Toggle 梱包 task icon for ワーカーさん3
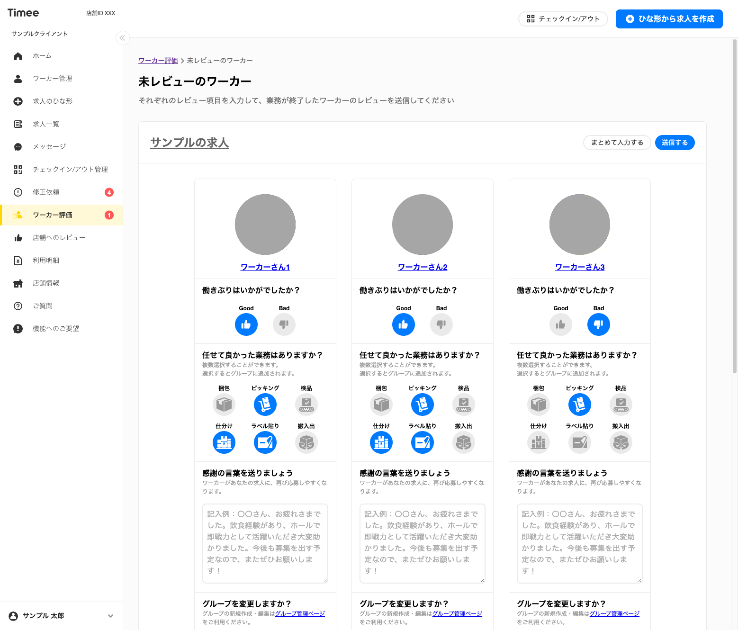The width and height of the screenshot is (738, 630). click(539, 405)
